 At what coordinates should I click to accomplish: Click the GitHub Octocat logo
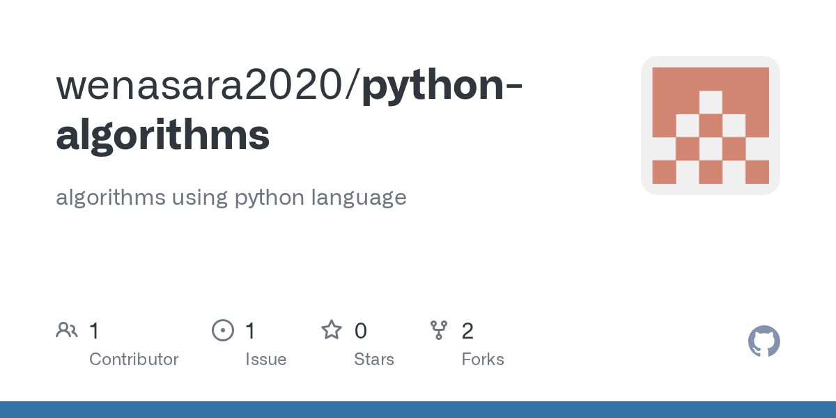[764, 341]
